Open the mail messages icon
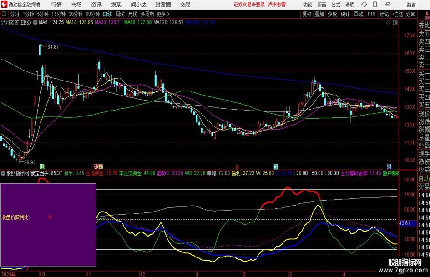 (x=388, y=5)
